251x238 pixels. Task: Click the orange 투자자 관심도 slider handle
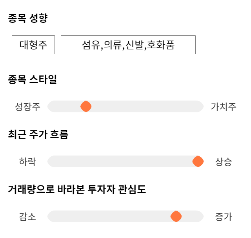(176, 216)
